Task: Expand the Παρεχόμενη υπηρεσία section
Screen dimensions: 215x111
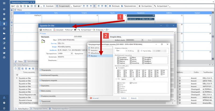Action: coord(40,81)
